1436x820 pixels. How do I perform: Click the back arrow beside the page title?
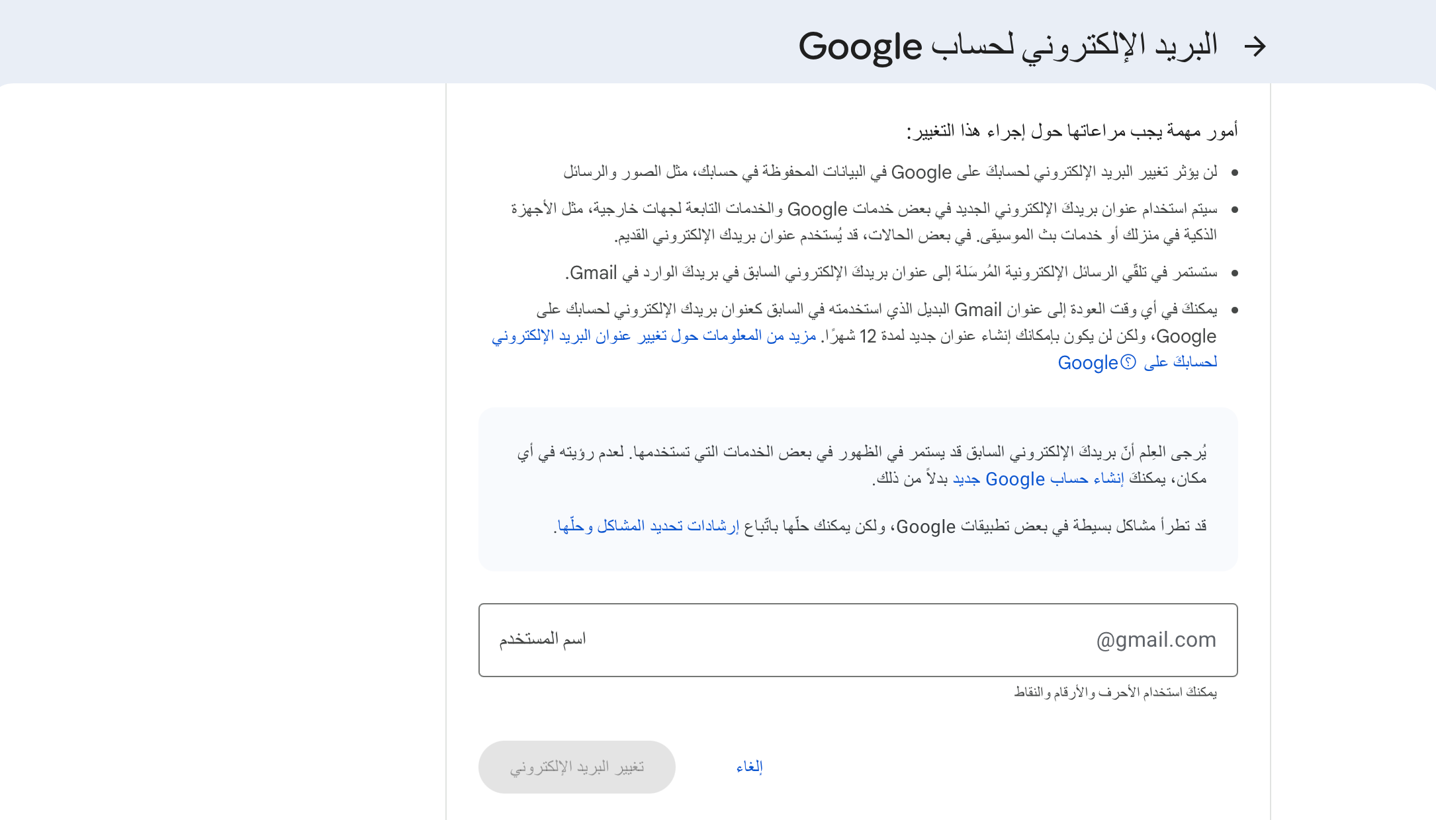click(1255, 46)
